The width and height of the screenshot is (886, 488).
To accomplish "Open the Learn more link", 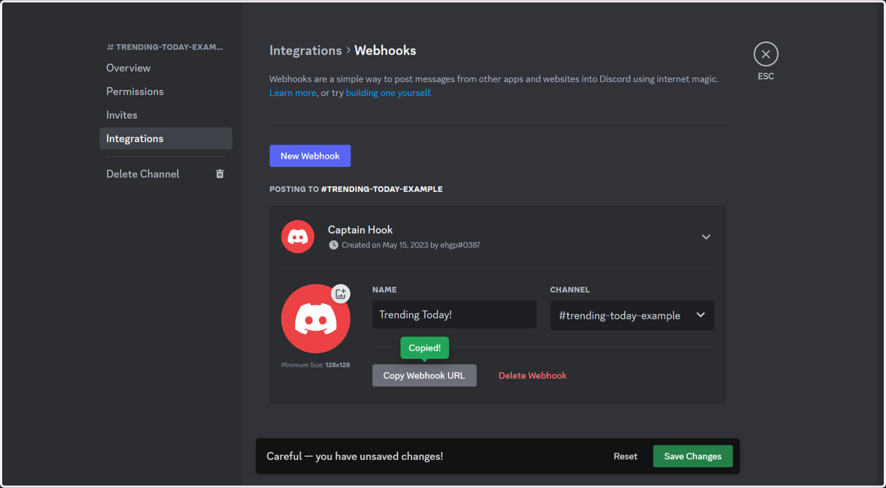I will click(293, 93).
